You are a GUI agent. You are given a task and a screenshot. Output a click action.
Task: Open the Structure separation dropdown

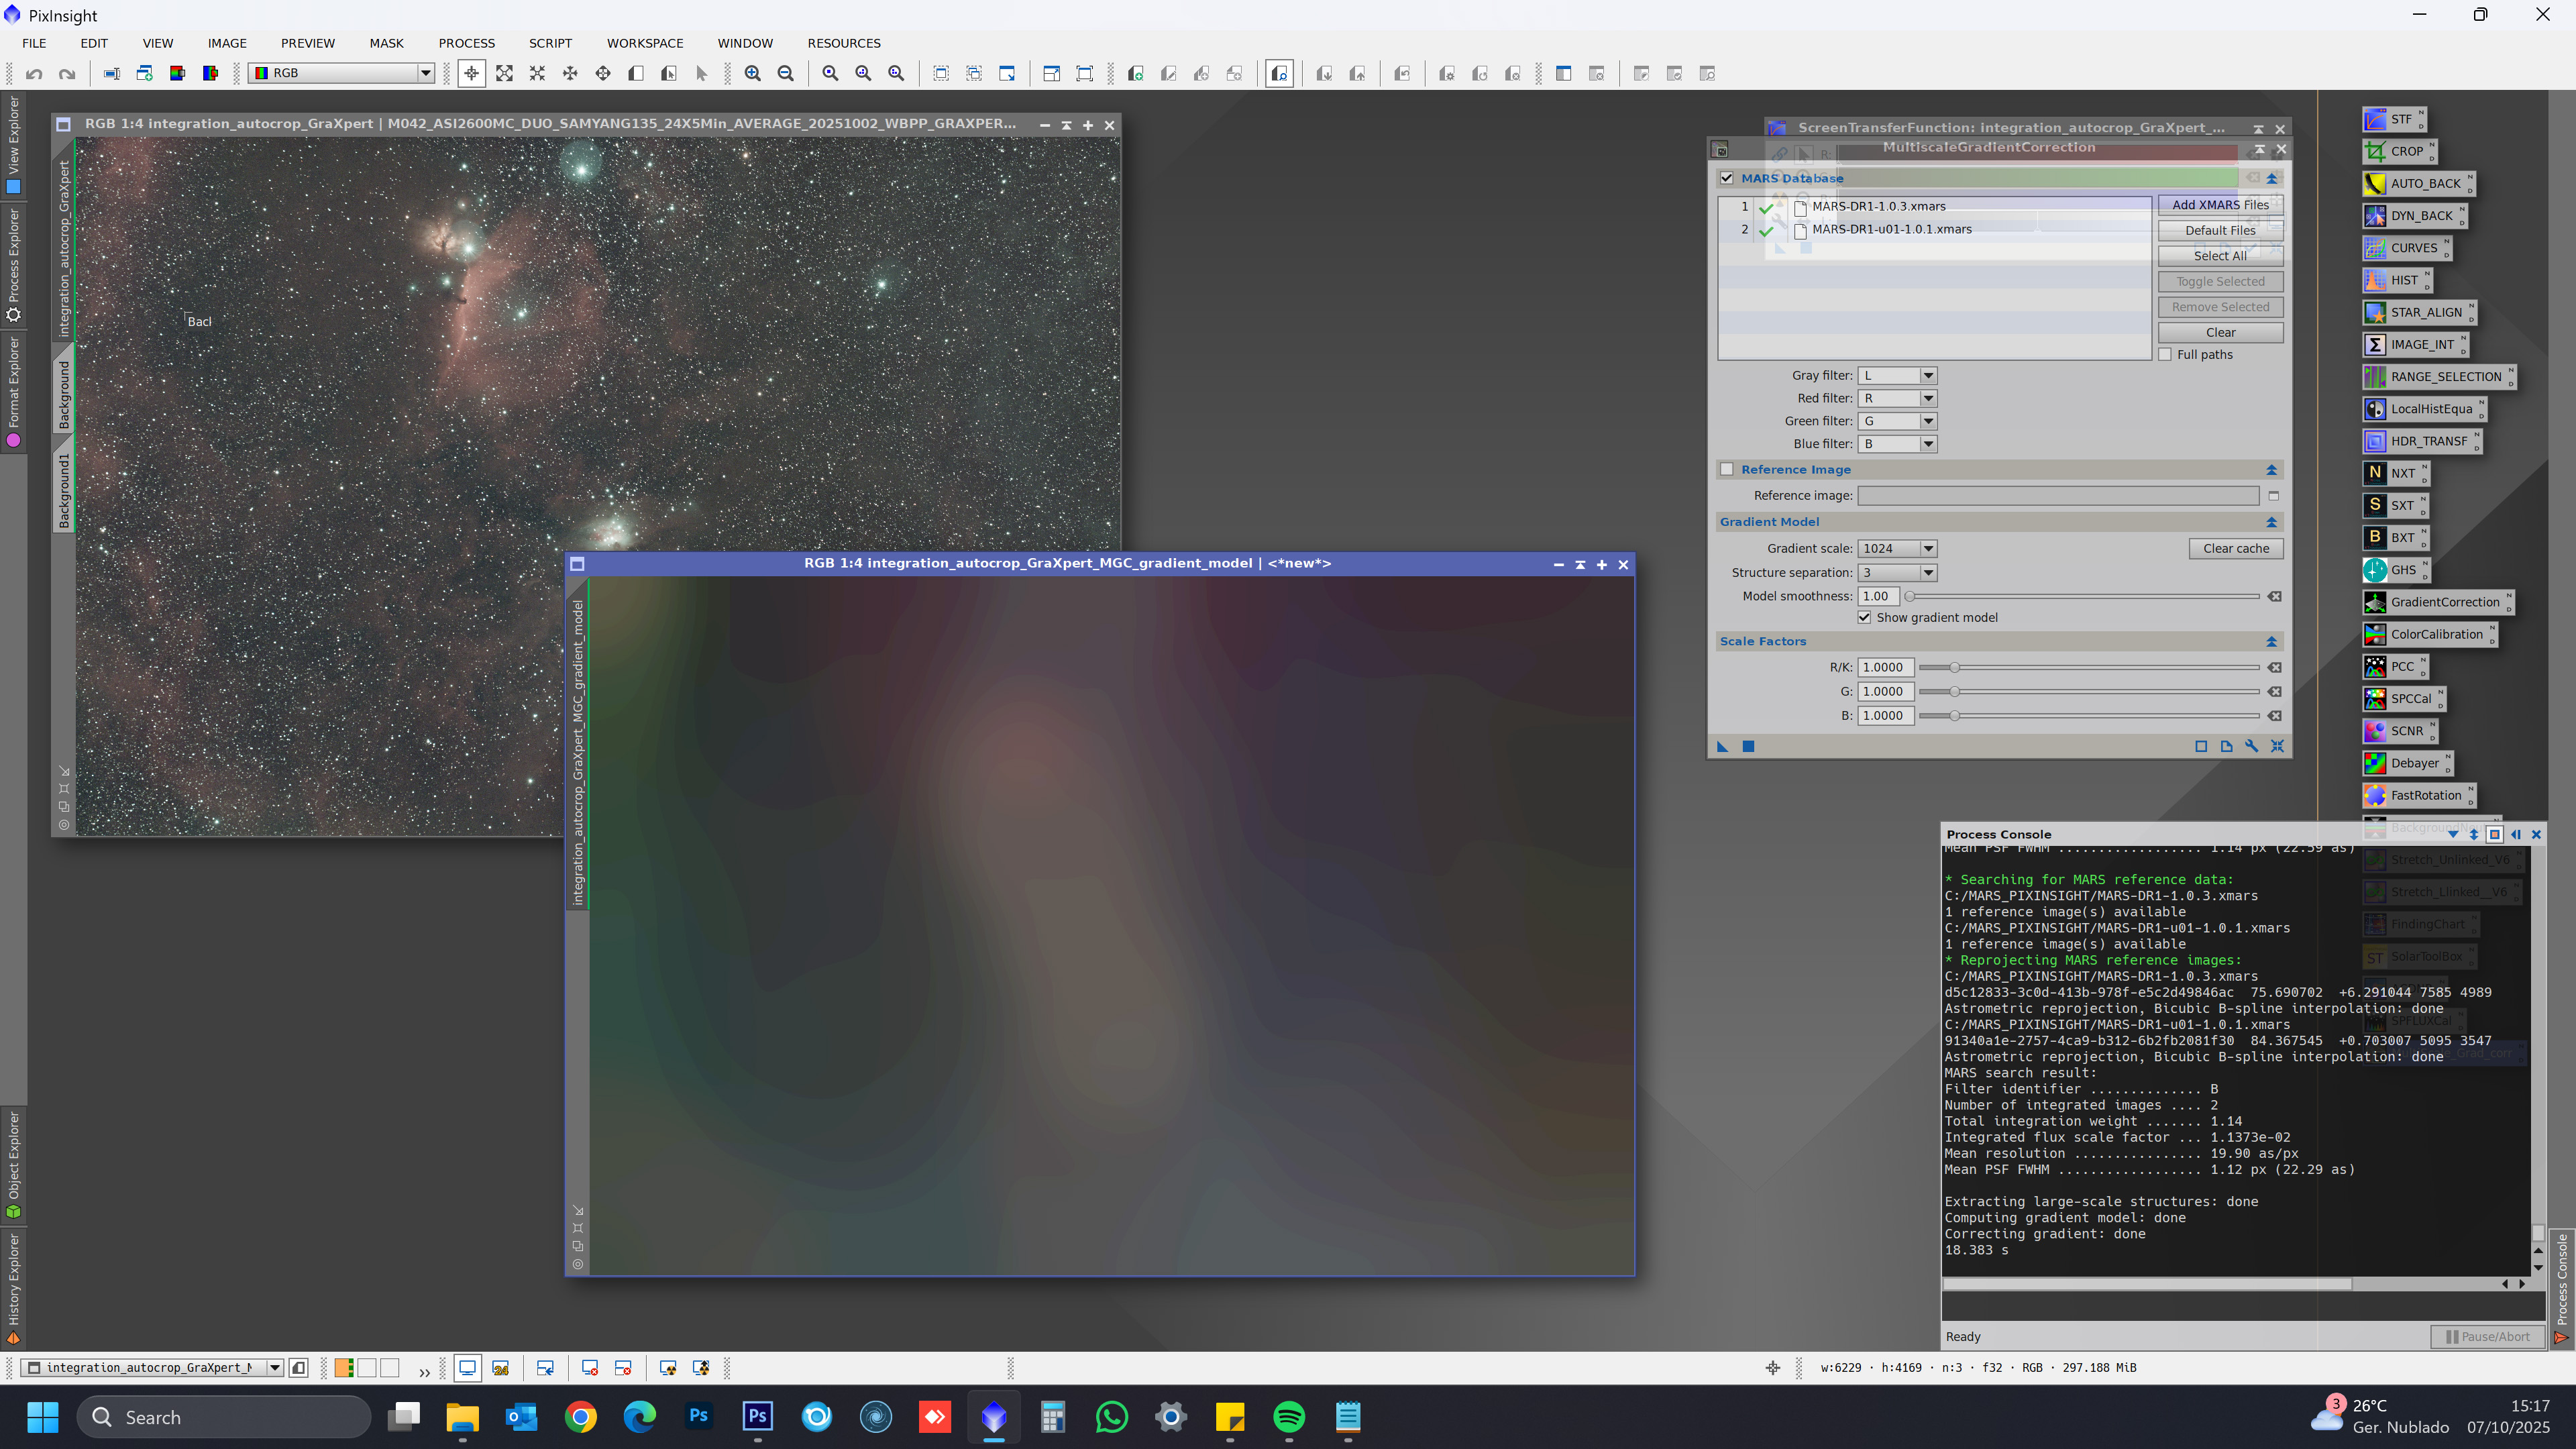(x=1928, y=573)
